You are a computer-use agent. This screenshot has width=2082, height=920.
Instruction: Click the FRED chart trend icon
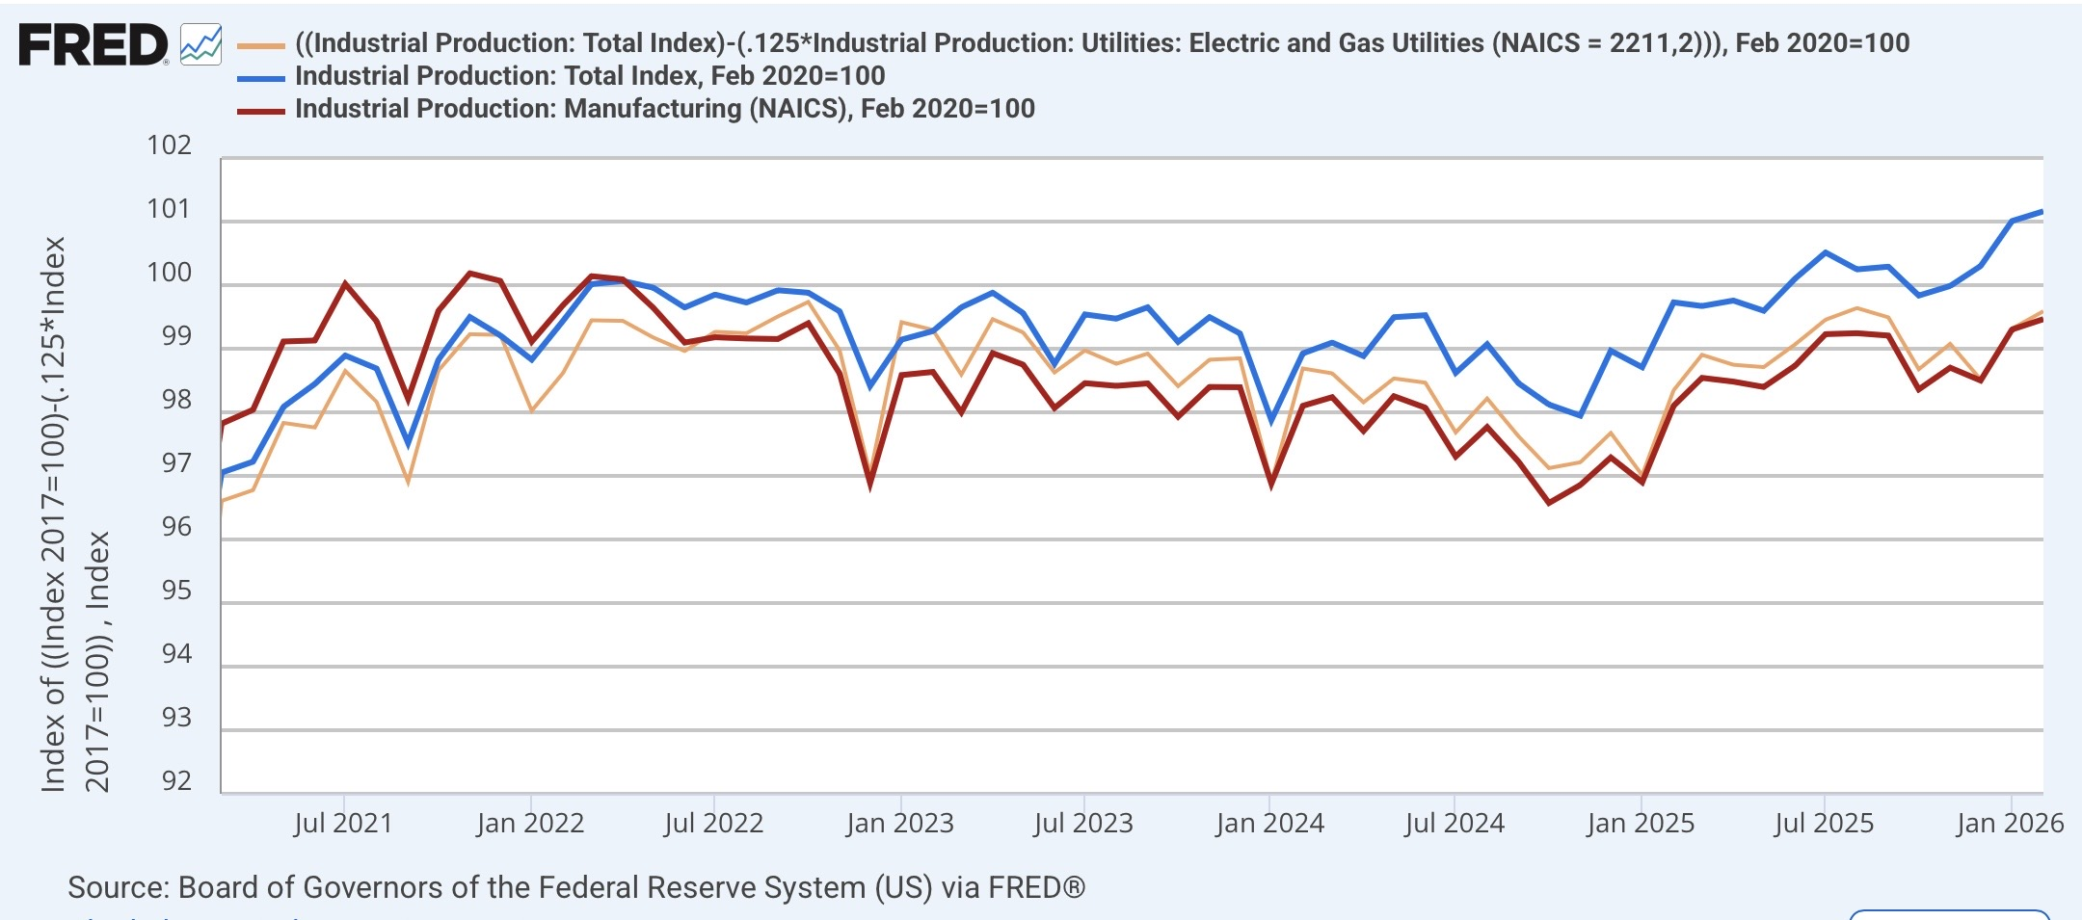(x=200, y=44)
